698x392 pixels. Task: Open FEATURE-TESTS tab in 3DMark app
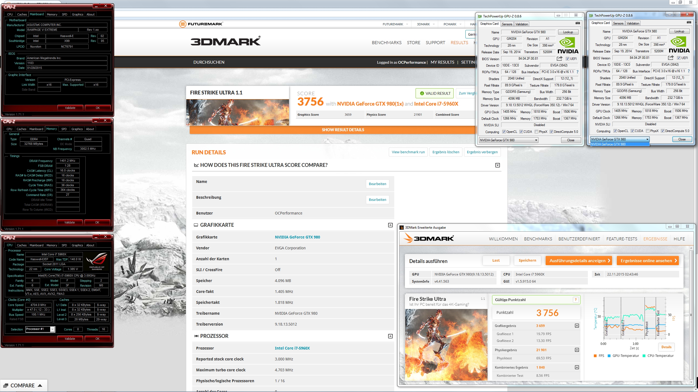point(622,239)
